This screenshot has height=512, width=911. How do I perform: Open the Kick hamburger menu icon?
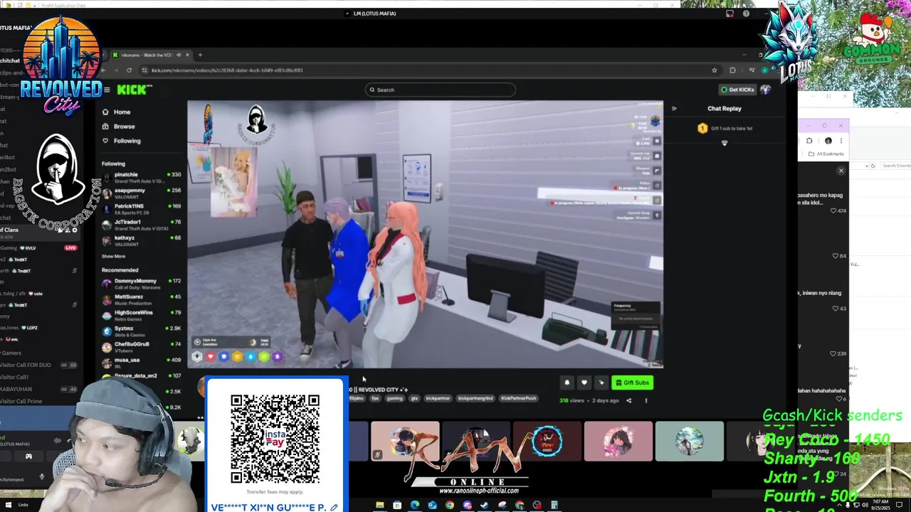click(106, 90)
